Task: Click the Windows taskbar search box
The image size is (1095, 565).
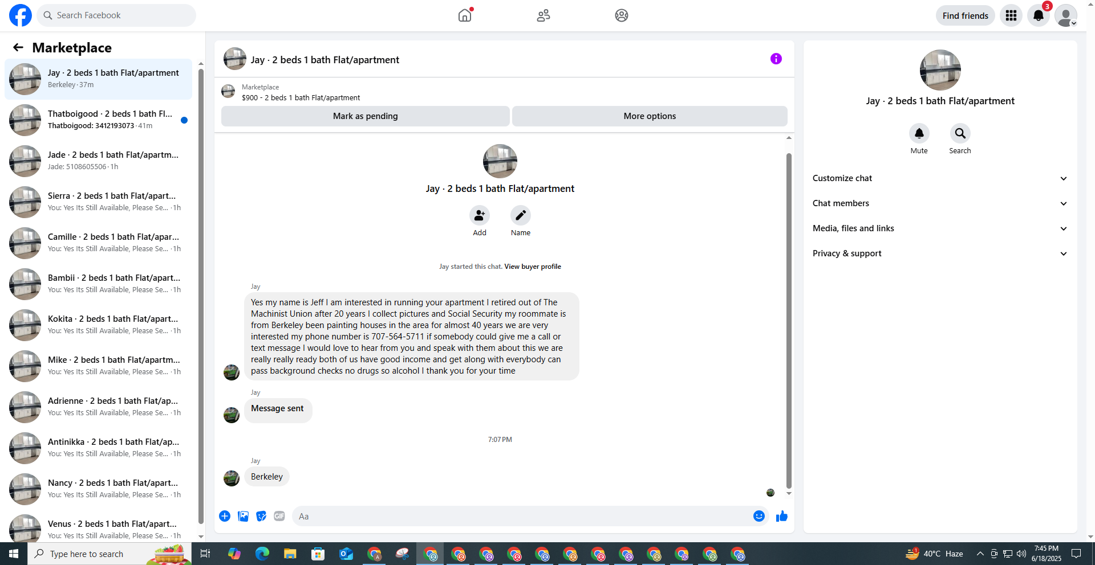Action: pos(109,554)
